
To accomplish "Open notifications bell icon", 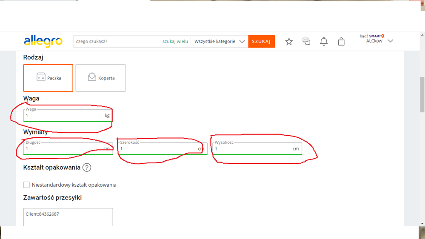I will [x=324, y=41].
